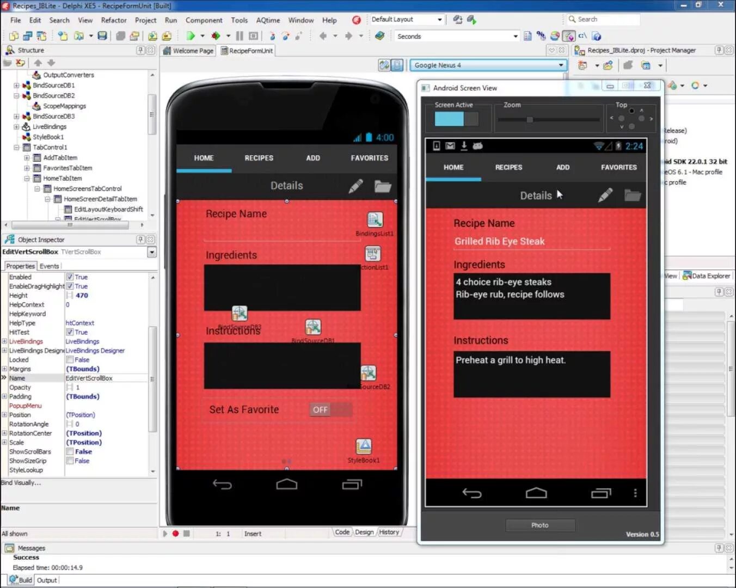Screen dimensions: 736x588
Task: Click the Bind Visually... link
Action: tap(21, 483)
